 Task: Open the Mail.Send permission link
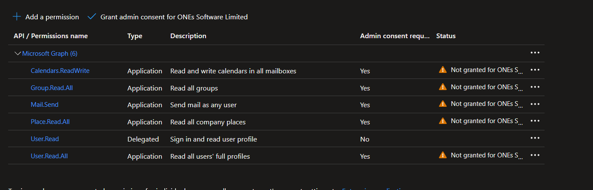coord(45,105)
